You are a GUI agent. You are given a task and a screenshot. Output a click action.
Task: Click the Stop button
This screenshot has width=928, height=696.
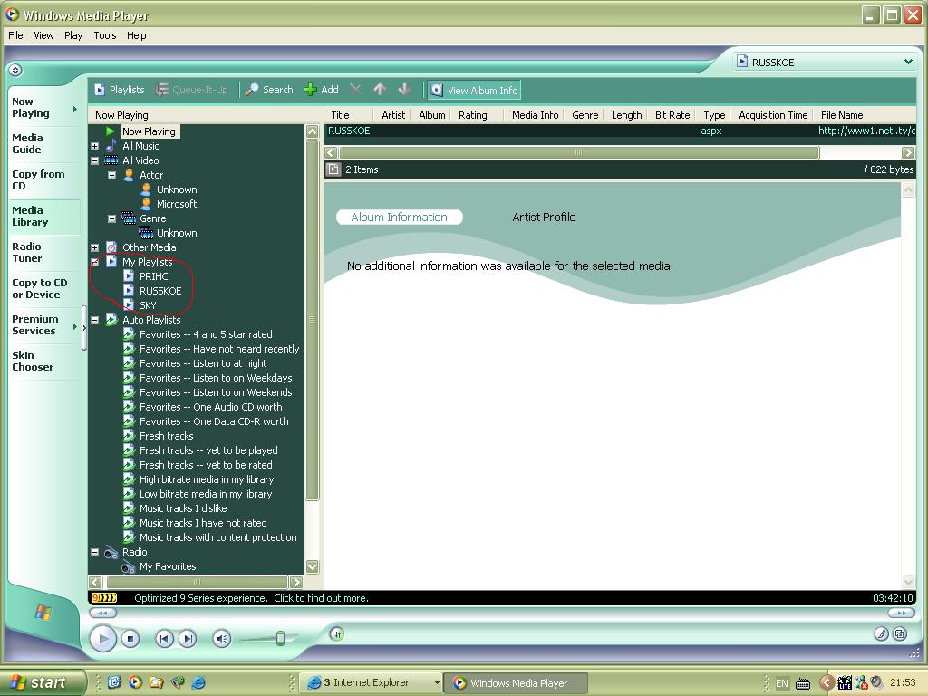point(130,639)
